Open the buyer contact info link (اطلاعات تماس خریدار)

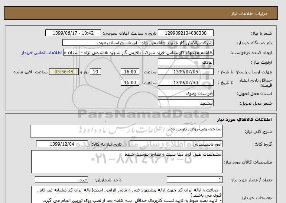[42, 53]
